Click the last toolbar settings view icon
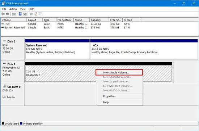199x131 pixels. point(41,14)
